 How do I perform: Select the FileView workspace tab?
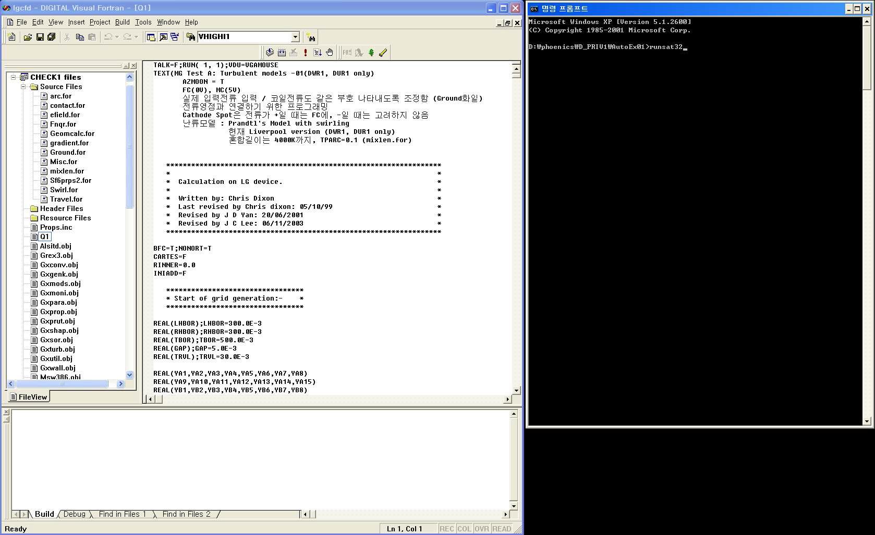pos(29,397)
